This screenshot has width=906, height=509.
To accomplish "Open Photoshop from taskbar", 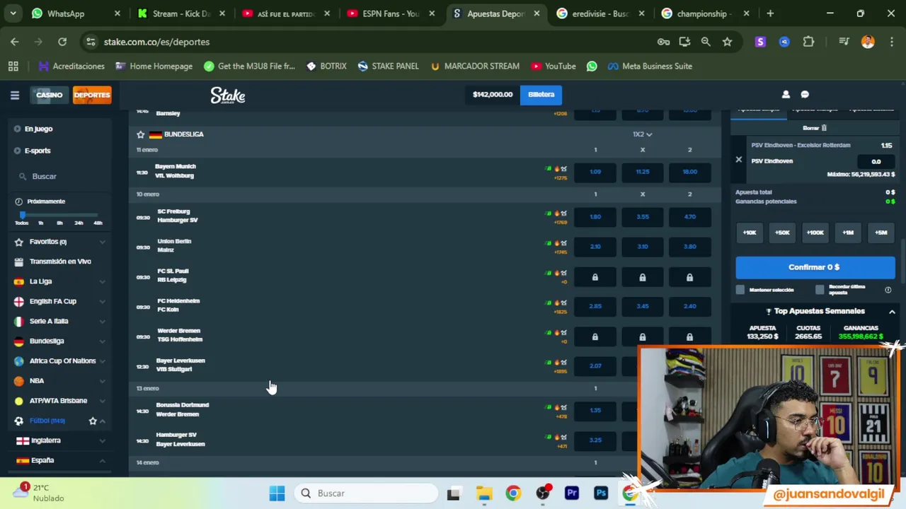I will click(601, 493).
